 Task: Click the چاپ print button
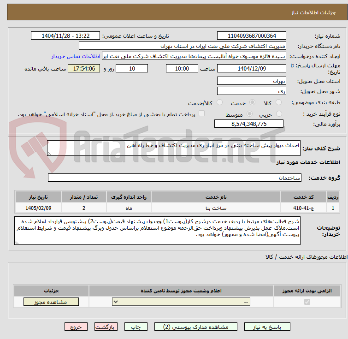[136, 327]
